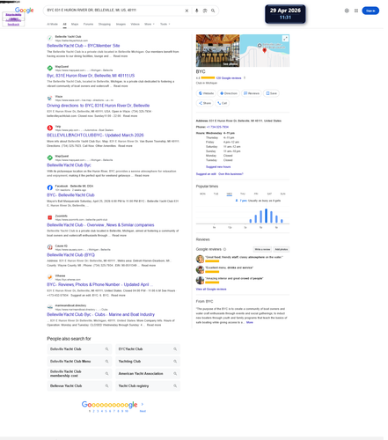Click the Sign in button
Screen dimensions: 388x440
tap(370, 11)
